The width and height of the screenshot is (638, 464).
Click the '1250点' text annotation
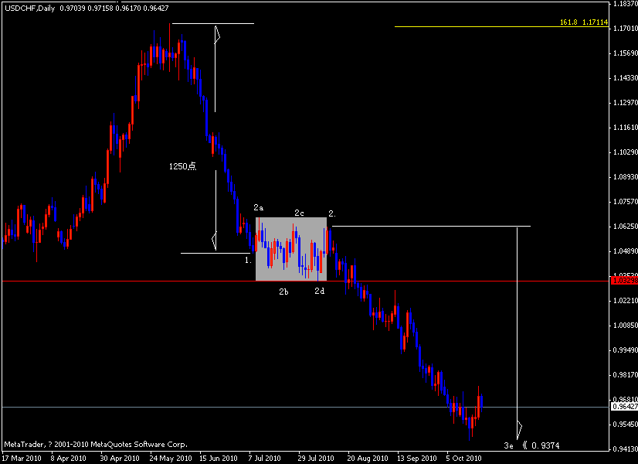click(183, 166)
